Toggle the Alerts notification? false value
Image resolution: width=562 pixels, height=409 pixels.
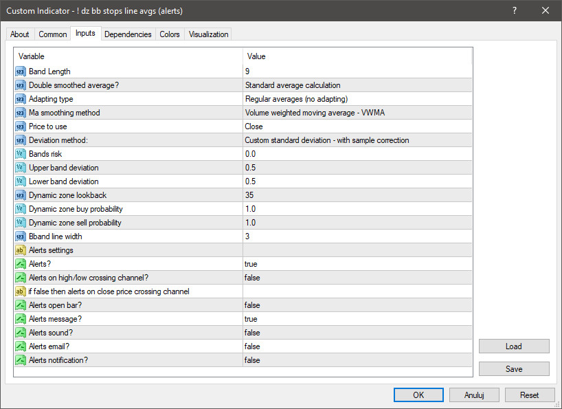[x=357, y=360]
